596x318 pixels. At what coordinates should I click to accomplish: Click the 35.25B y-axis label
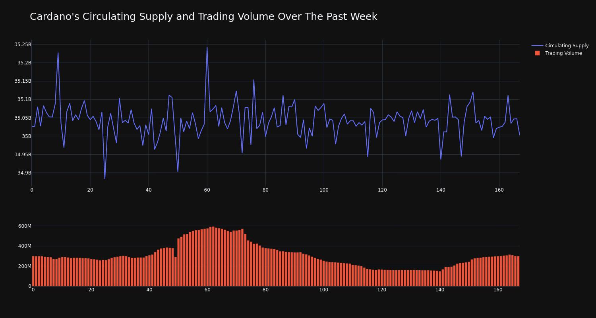point(23,45)
